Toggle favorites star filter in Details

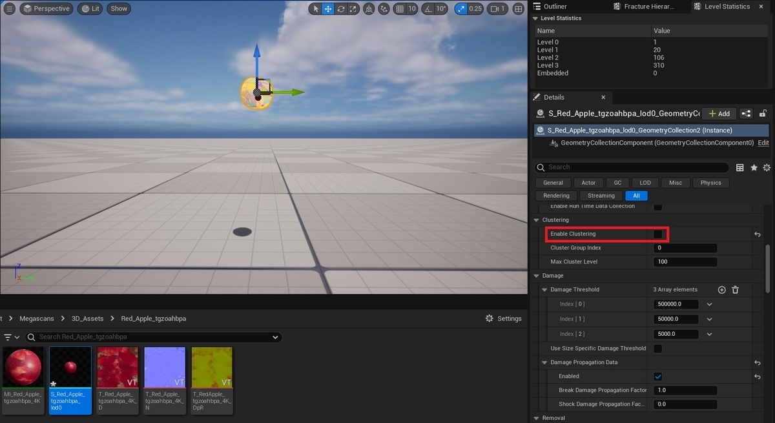click(754, 167)
